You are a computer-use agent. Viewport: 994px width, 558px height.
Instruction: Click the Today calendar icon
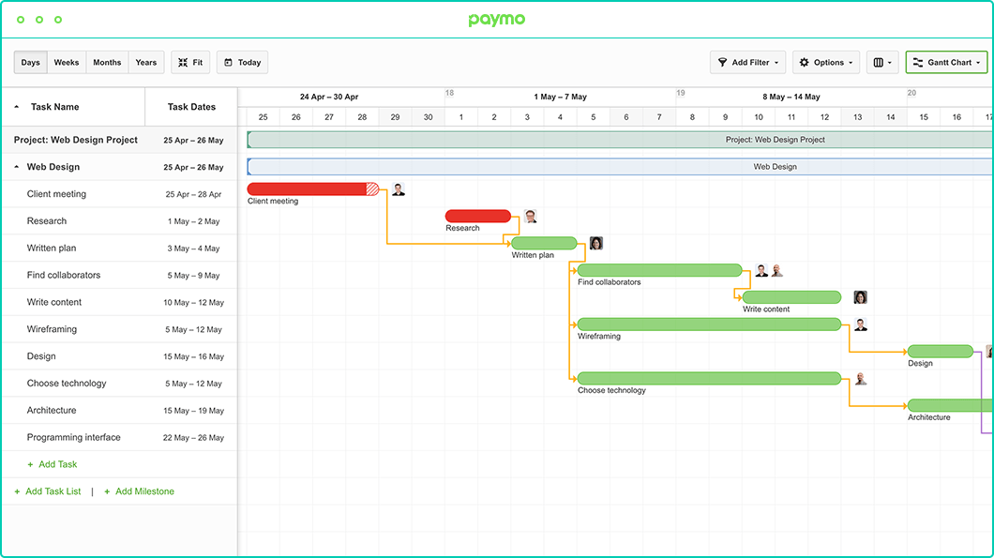click(228, 62)
